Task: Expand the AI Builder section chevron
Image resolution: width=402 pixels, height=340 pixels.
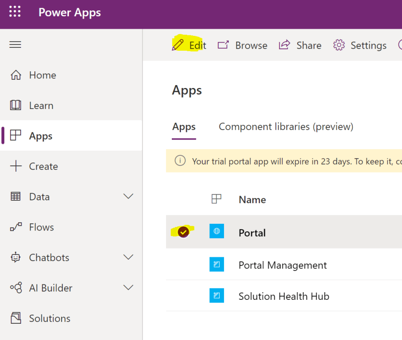Action: pyautogui.click(x=128, y=287)
